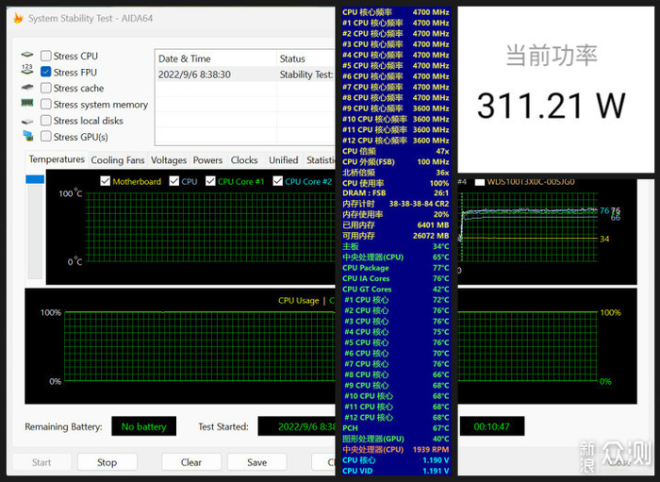Click the disk drive icon beside Stress local disks

coord(27,122)
